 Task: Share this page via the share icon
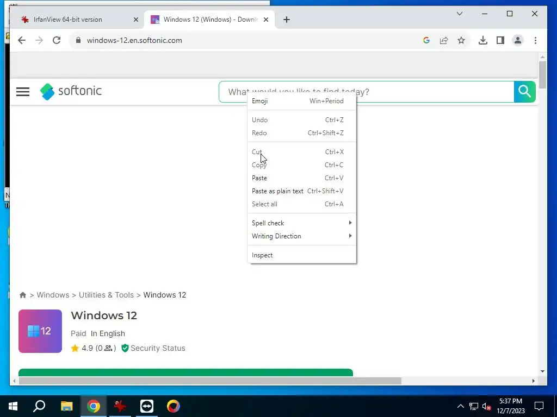pos(444,40)
